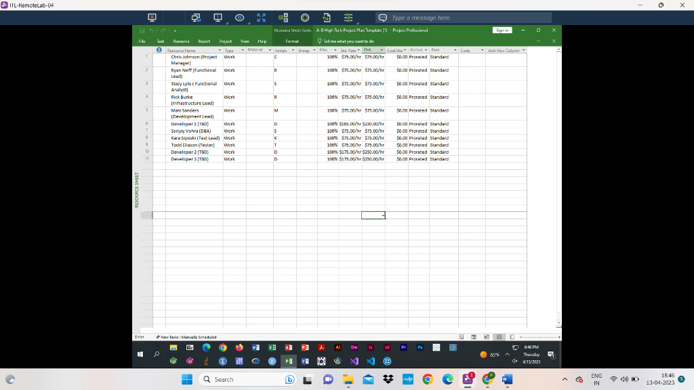Viewport: 694px width, 390px height.
Task: Open the Project ribbon tab
Action: 225,41
